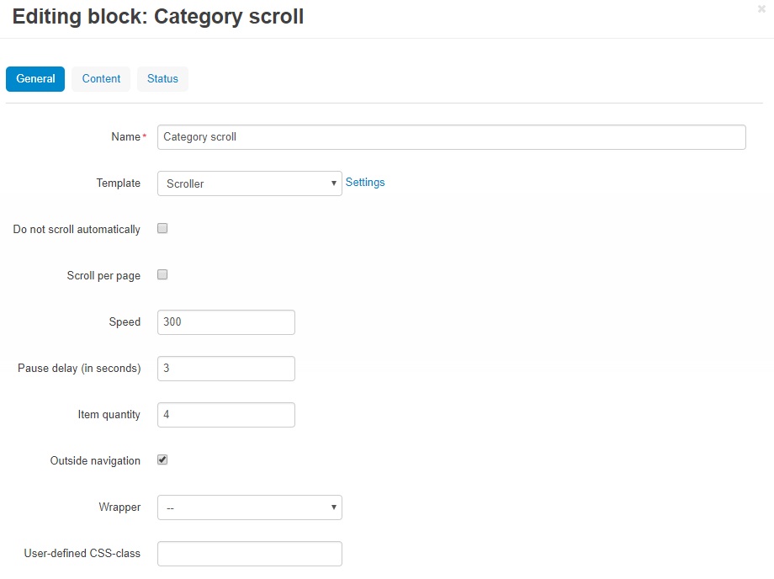Close the Editing block dialog
The width and height of the screenshot is (774, 579).
point(761,9)
